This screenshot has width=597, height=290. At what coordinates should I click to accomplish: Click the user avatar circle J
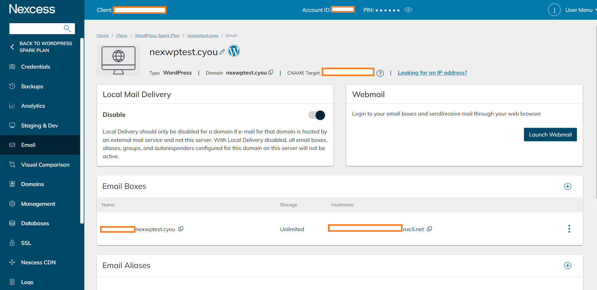[554, 10]
